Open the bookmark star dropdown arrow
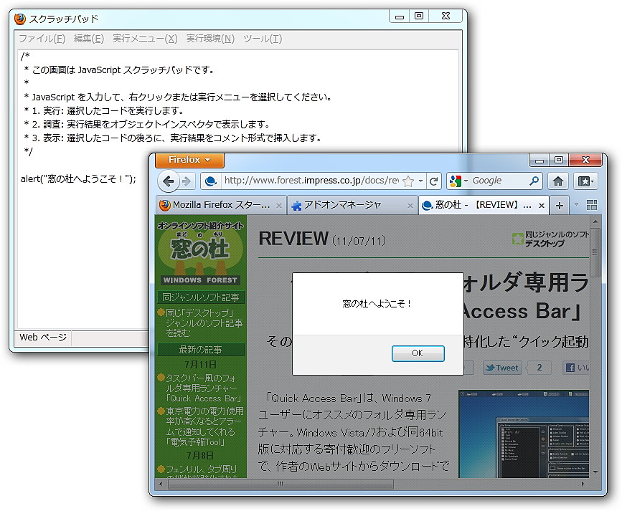 [x=420, y=181]
